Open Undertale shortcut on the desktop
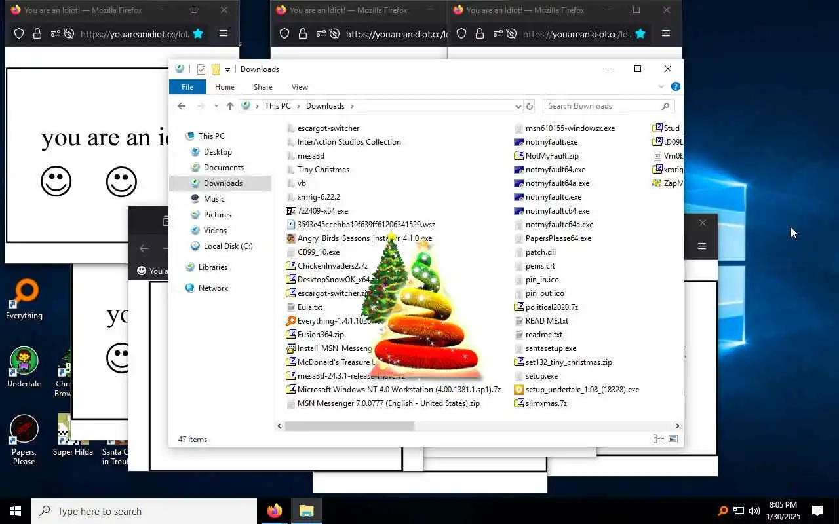The height and width of the screenshot is (524, 839). pyautogui.click(x=24, y=367)
